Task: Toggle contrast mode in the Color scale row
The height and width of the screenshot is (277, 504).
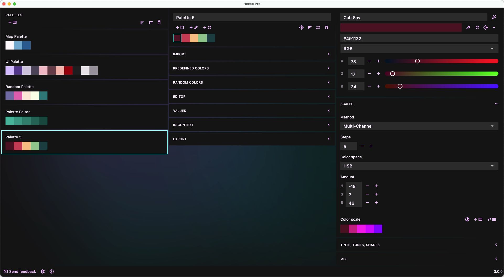Action: pyautogui.click(x=468, y=219)
